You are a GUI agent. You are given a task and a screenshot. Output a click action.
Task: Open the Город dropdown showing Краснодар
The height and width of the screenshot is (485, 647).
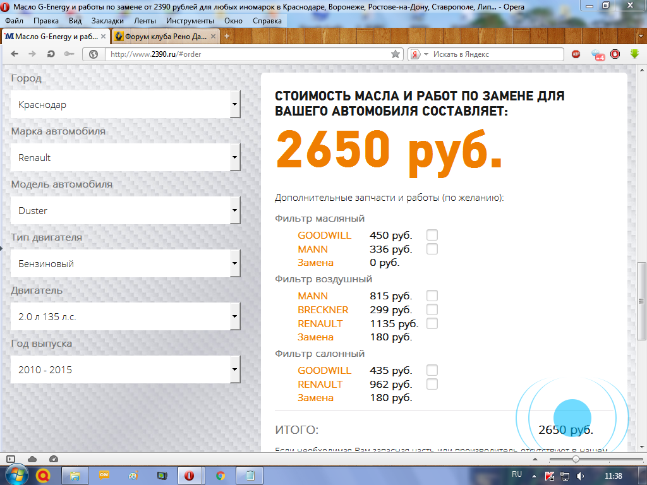click(x=126, y=104)
